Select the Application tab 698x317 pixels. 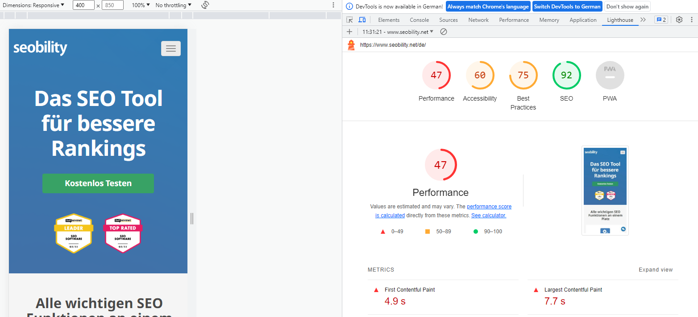583,20
